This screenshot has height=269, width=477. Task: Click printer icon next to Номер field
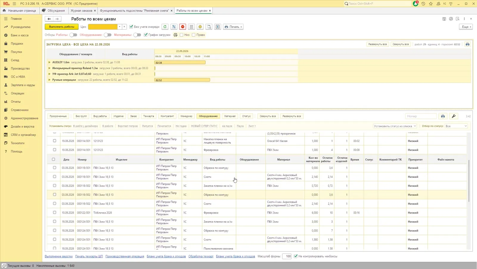(443, 116)
